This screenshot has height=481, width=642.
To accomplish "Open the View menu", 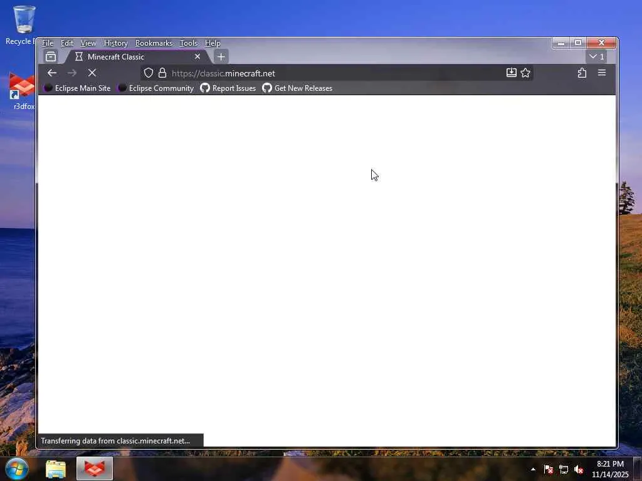I will click(x=88, y=43).
